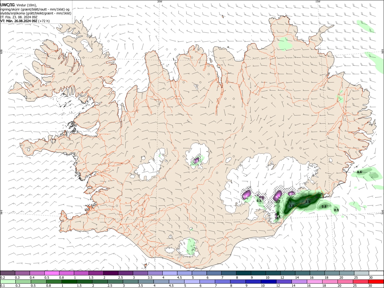Click the '20W' longitude label
This screenshot has height=288, width=384.
click(160, 1)
